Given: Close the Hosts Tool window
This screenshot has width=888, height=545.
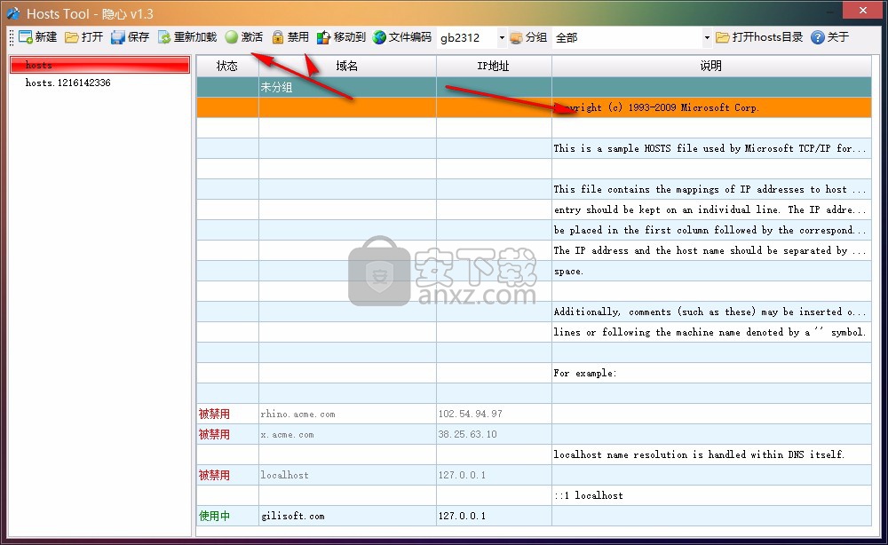Looking at the screenshot, I should coord(862,10).
